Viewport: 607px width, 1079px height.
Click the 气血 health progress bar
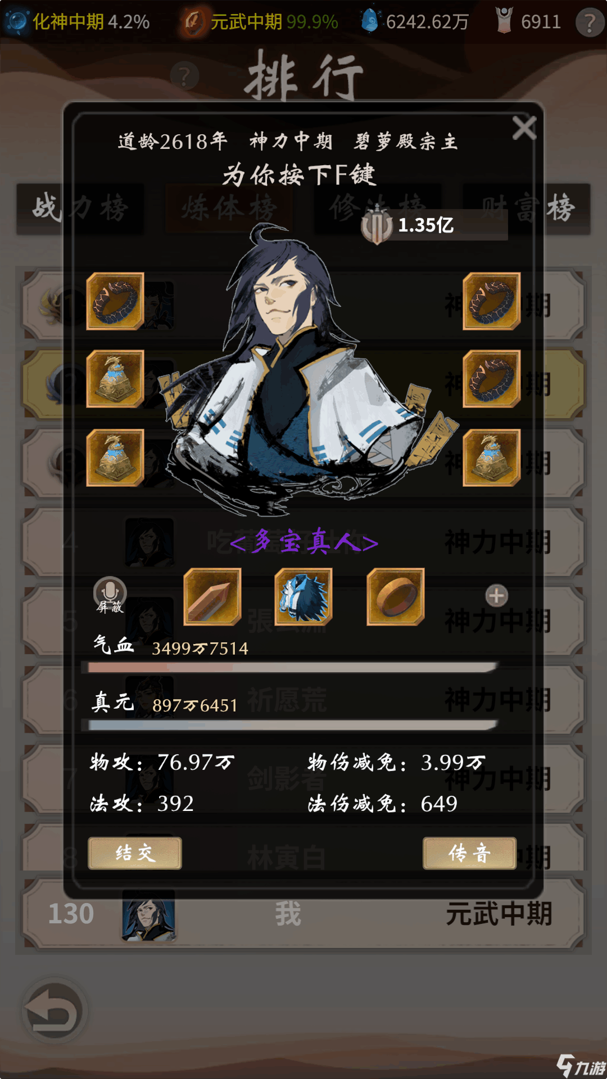[x=289, y=667]
